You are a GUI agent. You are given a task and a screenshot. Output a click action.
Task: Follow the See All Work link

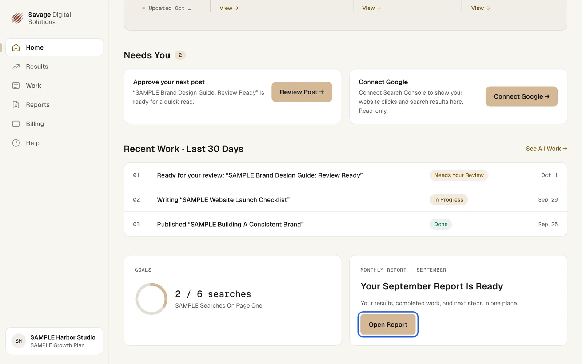546,149
